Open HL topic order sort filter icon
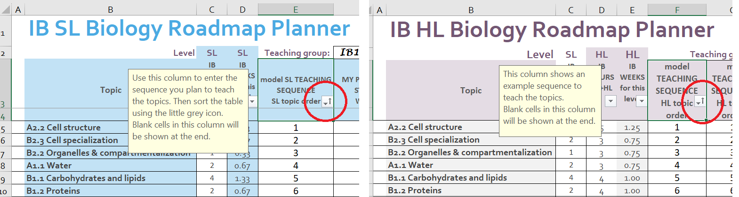739x197 pixels. (x=700, y=102)
